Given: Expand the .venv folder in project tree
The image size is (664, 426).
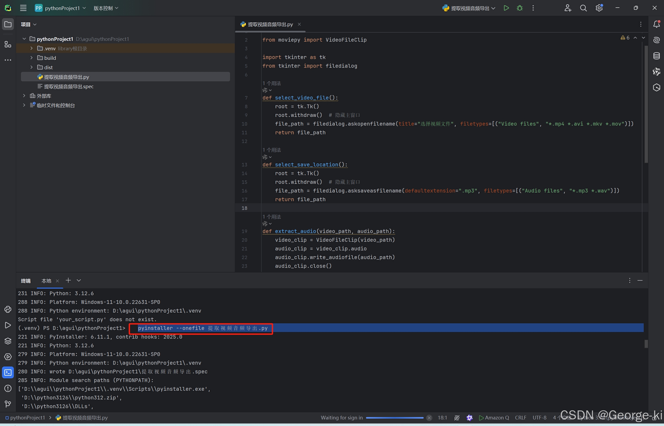Looking at the screenshot, I should (x=32, y=48).
